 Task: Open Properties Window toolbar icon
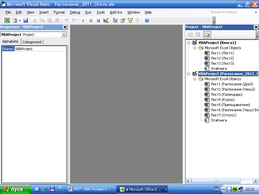coord(123,20)
